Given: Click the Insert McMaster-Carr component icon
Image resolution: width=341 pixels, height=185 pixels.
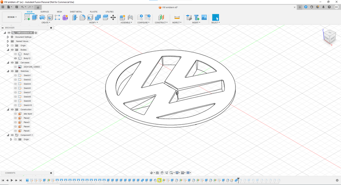Looking at the screenshot, I should (196, 17).
